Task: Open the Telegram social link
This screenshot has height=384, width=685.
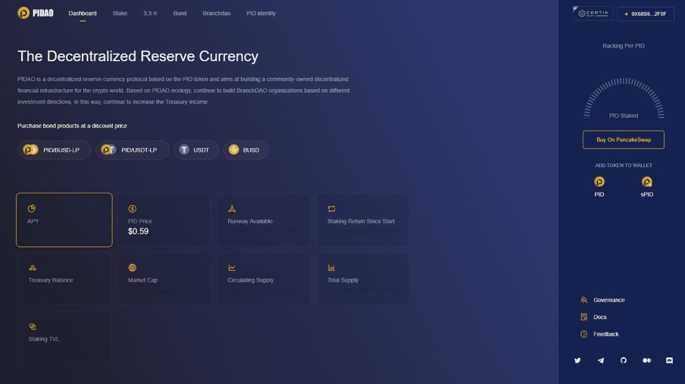Action: 600,360
